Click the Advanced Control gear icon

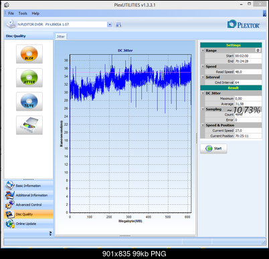coord(10,204)
